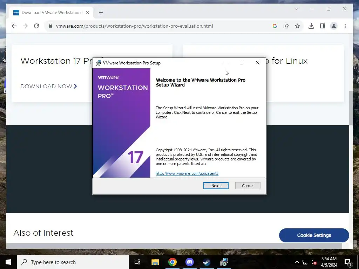Show hidden system tray icons

[297, 262]
